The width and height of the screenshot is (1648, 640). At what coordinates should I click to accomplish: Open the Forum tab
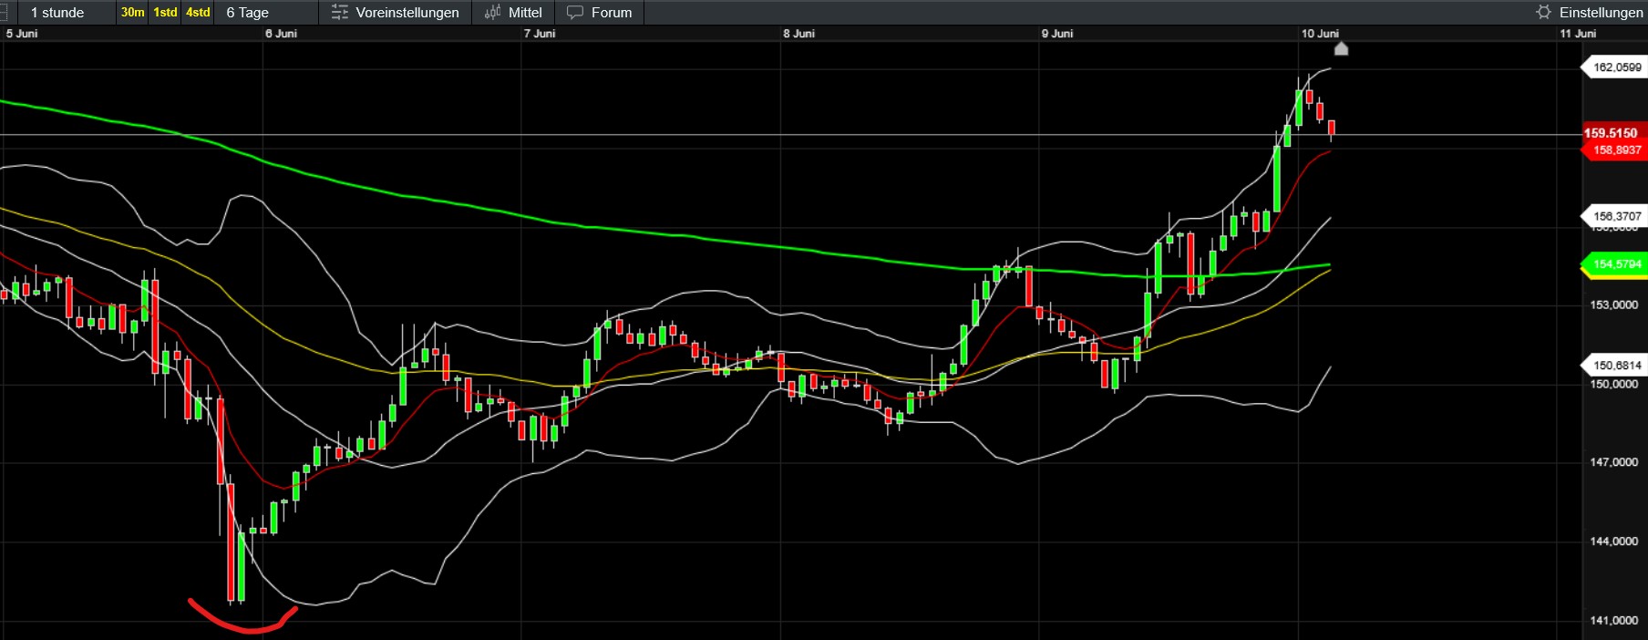coord(599,13)
